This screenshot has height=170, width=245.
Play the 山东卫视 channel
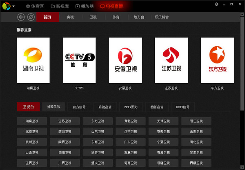pos(98,131)
